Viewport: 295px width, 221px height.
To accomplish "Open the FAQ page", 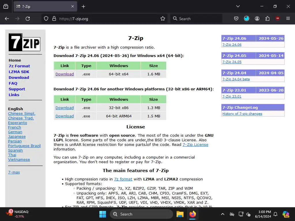I will pos(13,83).
